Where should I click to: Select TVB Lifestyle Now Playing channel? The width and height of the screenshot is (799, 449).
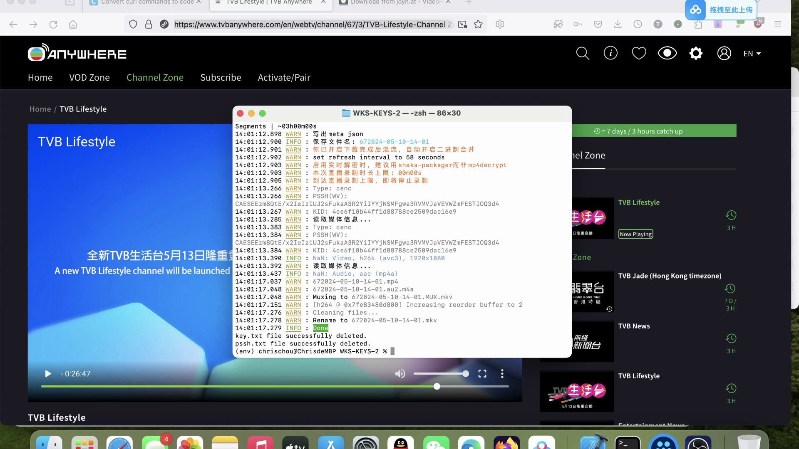pos(639,202)
